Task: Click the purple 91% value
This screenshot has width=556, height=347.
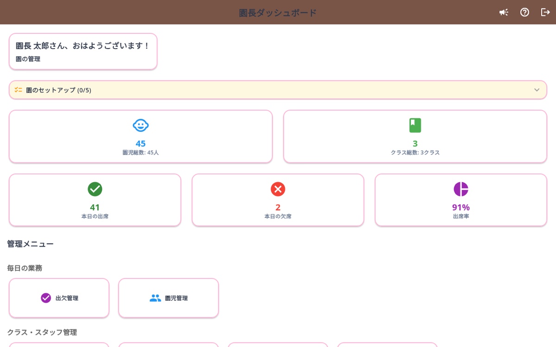Action: click(x=461, y=207)
